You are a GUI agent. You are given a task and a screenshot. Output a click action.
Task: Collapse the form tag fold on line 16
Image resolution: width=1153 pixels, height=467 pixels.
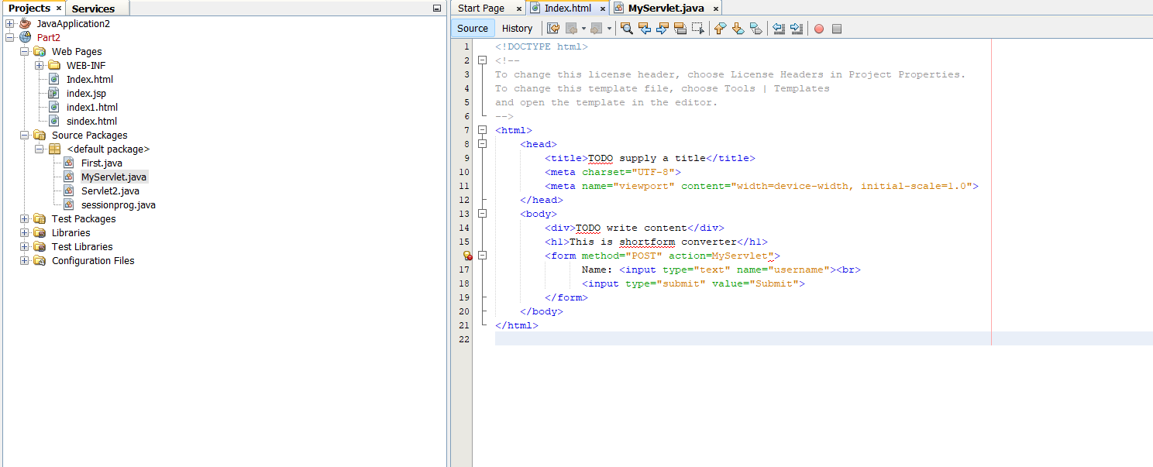[x=482, y=256]
